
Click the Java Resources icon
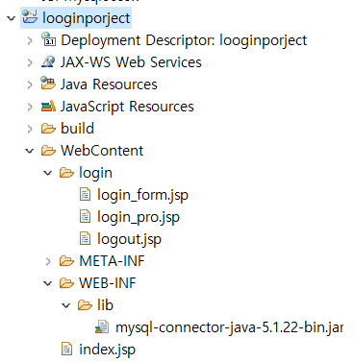(x=48, y=84)
